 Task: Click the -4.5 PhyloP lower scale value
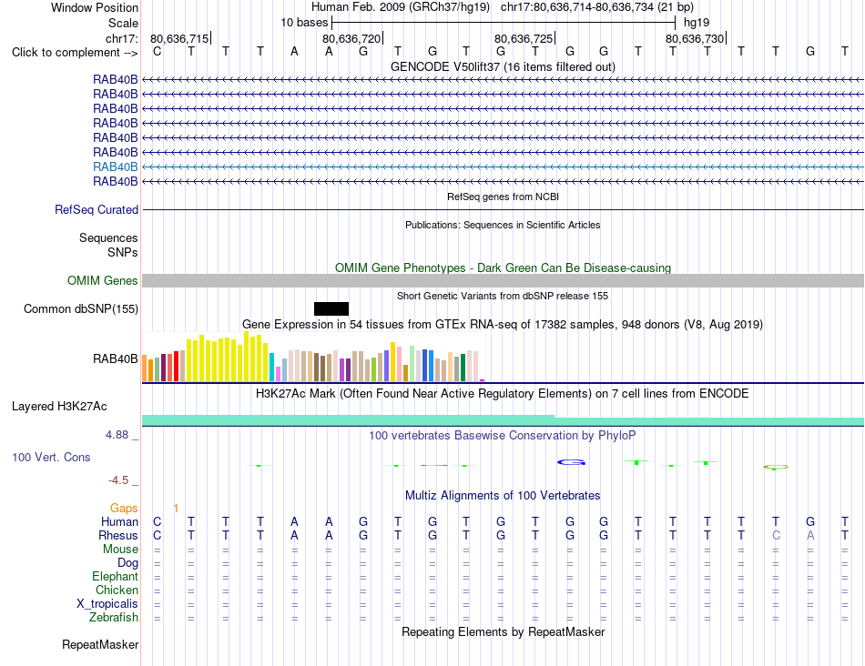point(118,480)
